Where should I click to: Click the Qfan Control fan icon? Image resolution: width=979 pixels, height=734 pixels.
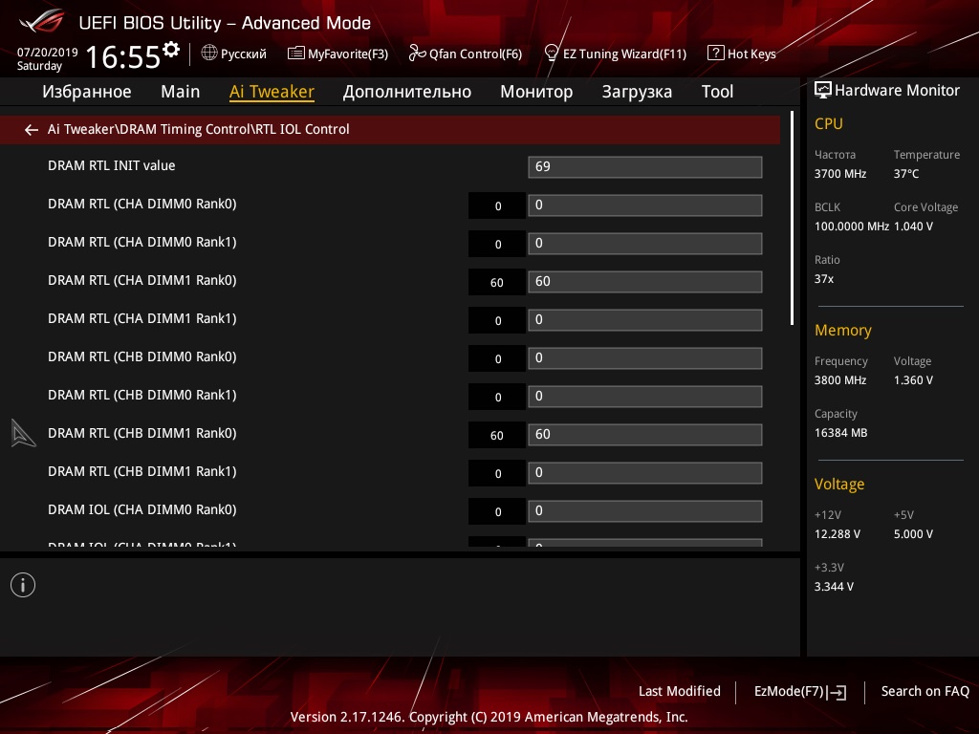coord(417,54)
